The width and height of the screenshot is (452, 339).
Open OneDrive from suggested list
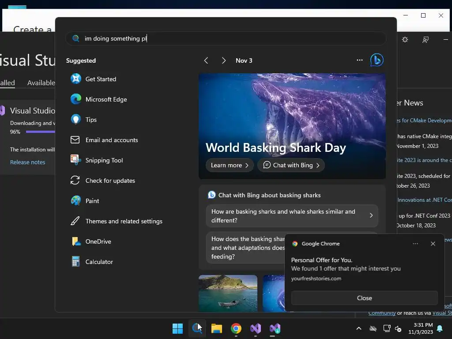click(x=91, y=241)
